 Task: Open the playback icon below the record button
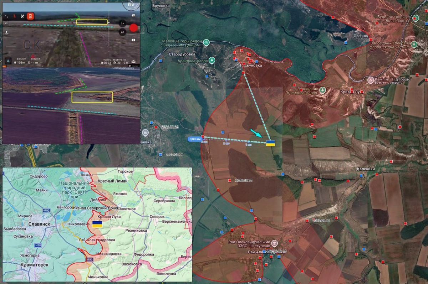[x=133, y=40]
